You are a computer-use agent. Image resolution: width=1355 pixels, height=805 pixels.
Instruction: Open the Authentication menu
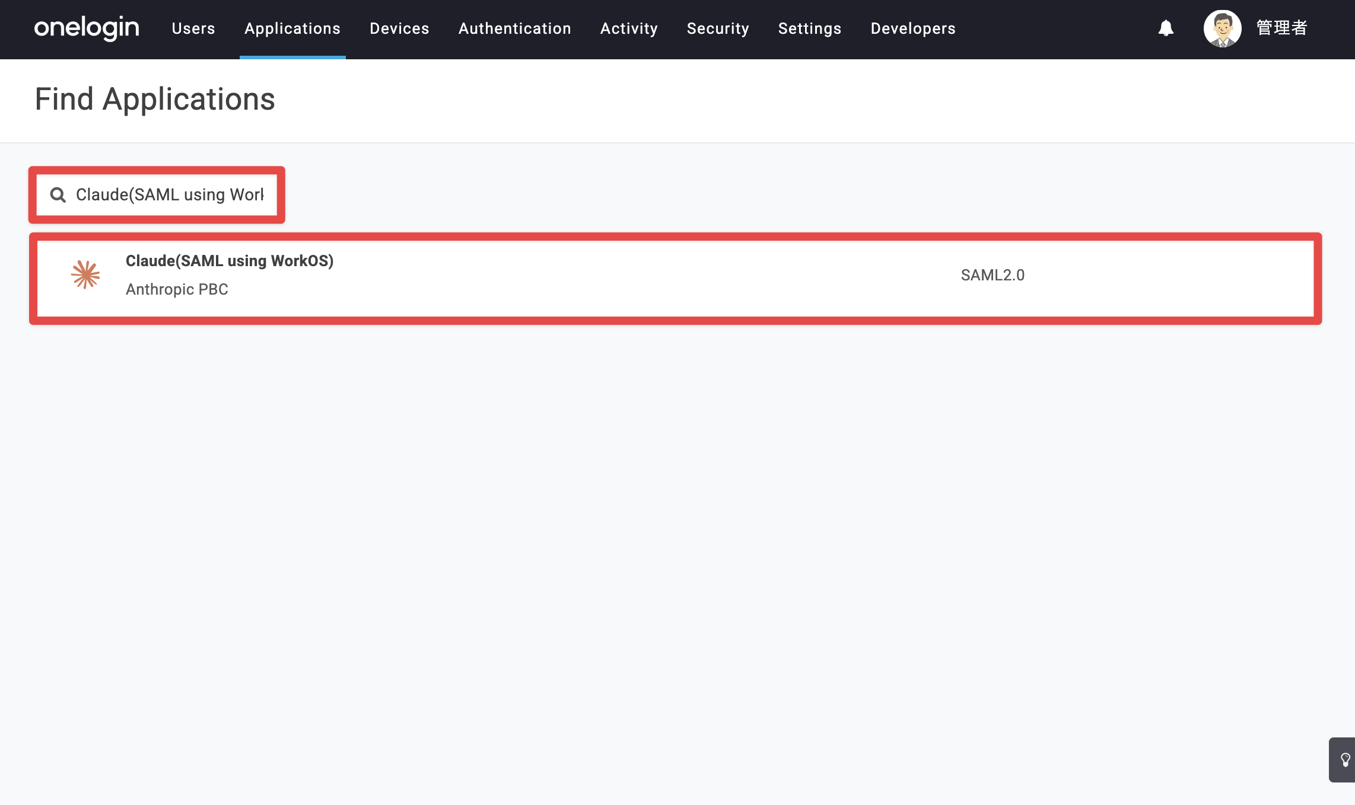[x=515, y=28]
